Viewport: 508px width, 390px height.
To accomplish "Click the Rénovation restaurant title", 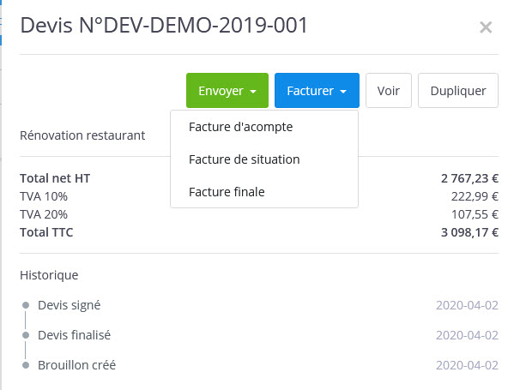I will 82,135.
